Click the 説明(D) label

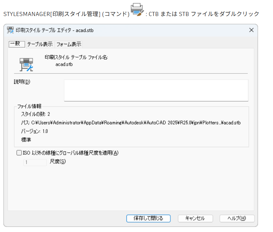pos(22,82)
